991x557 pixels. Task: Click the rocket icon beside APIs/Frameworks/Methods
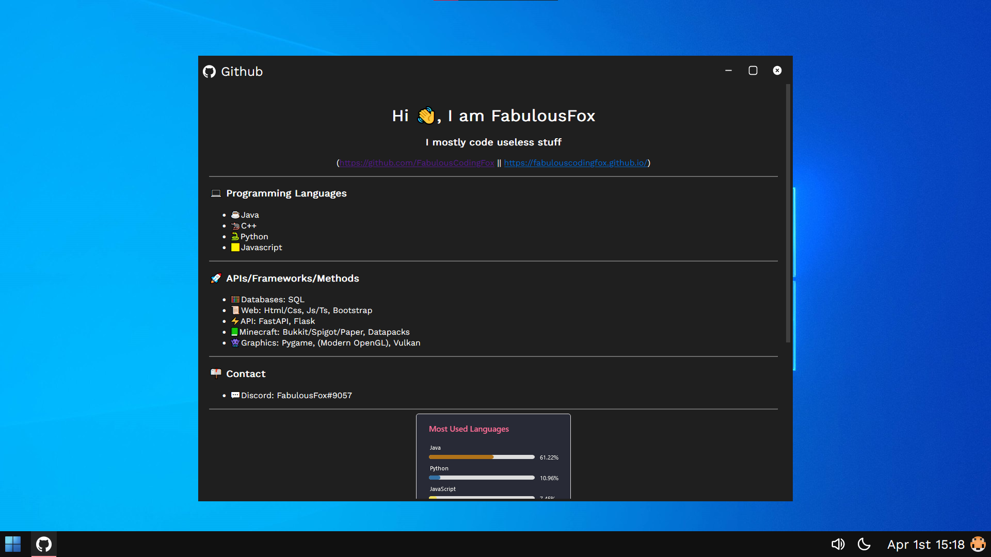pyautogui.click(x=216, y=278)
